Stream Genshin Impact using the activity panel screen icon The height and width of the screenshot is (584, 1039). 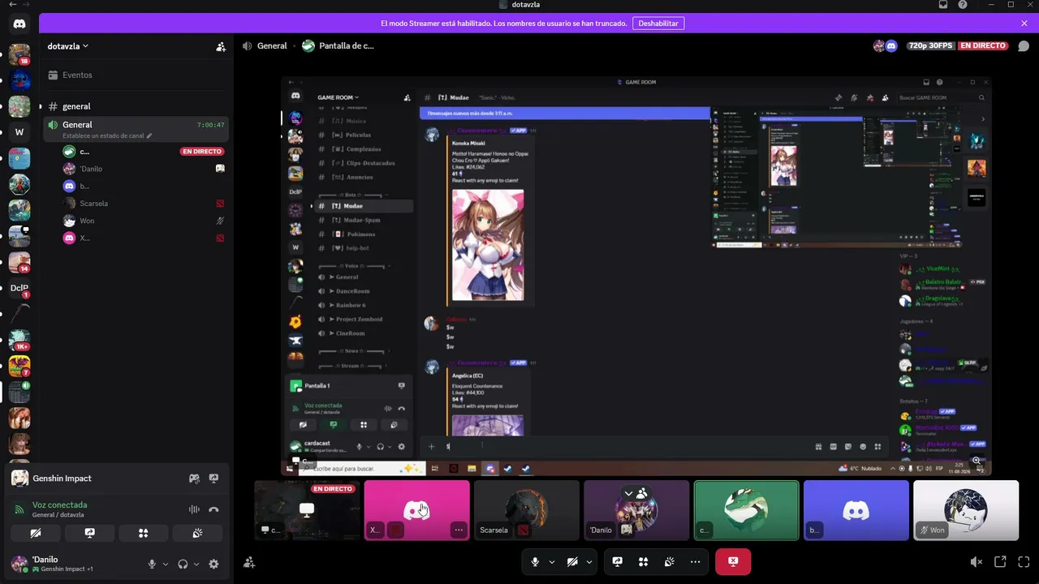click(214, 479)
